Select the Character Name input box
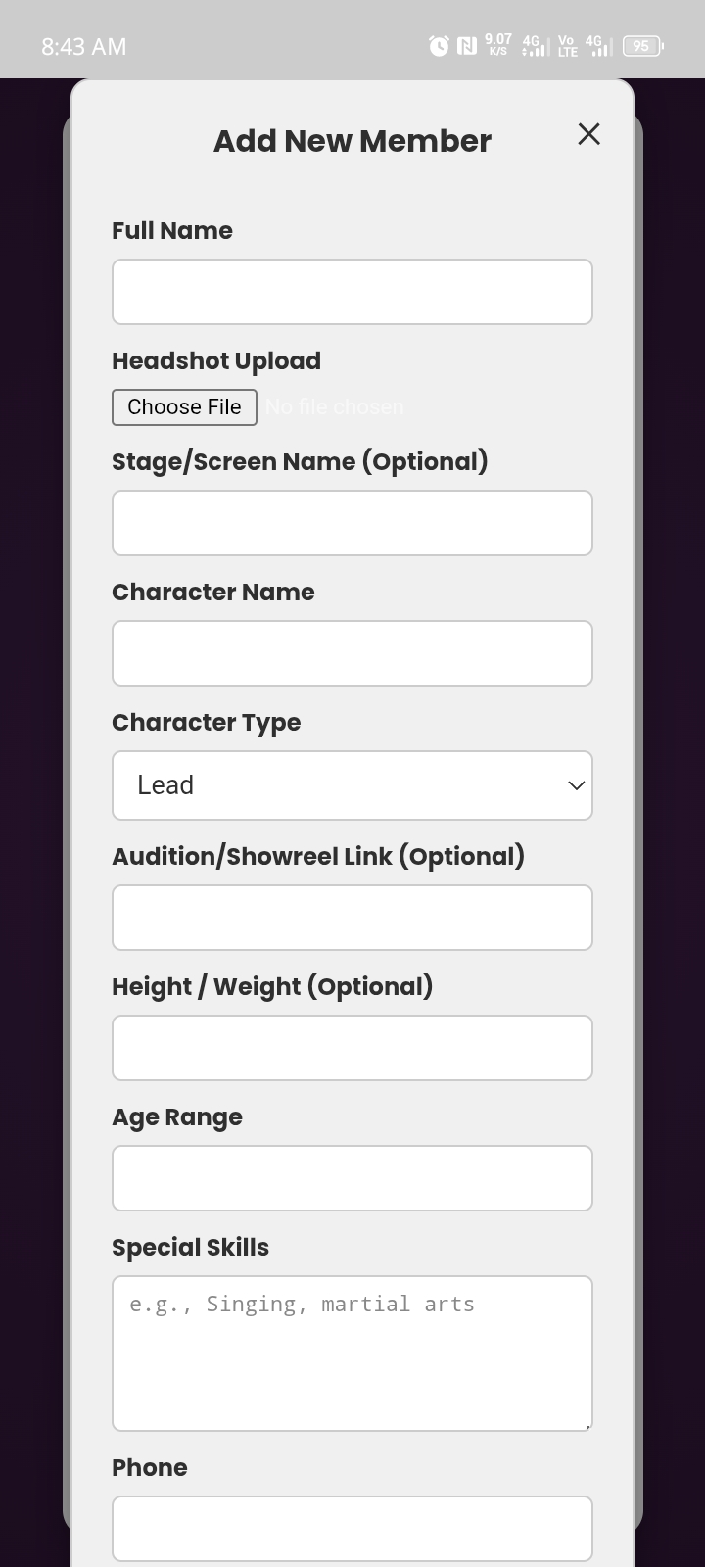The image size is (705, 1567). (x=352, y=652)
